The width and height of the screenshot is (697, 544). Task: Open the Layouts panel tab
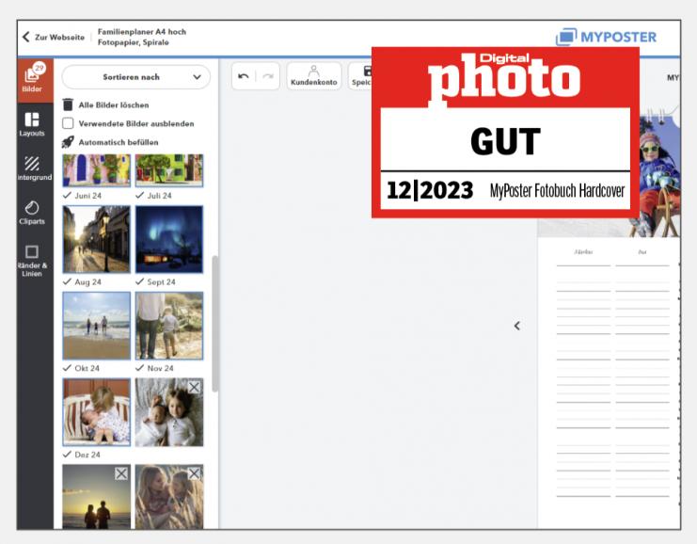coord(32,124)
